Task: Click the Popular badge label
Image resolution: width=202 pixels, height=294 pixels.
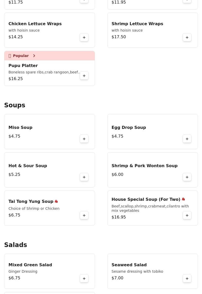Action: tap(21, 56)
